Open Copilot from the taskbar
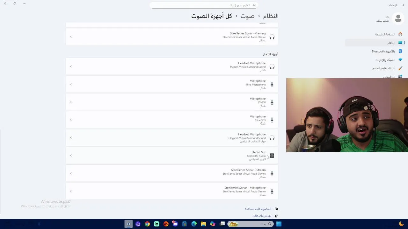Screen dimensions: 408x229 click(213, 224)
